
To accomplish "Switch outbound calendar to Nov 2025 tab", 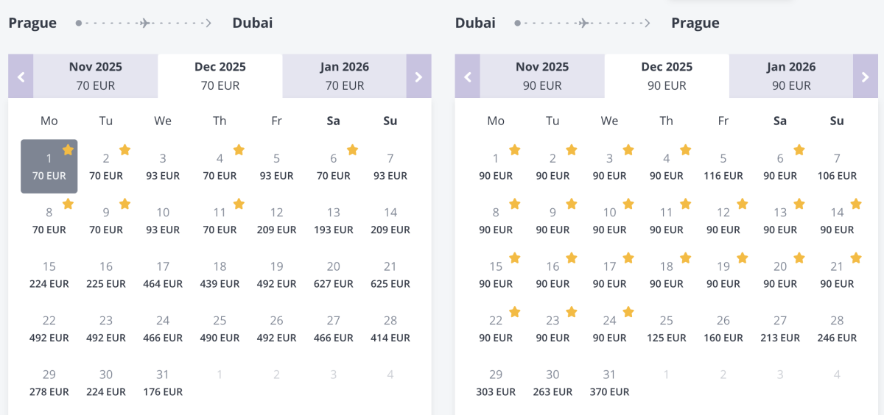I will 95,76.
